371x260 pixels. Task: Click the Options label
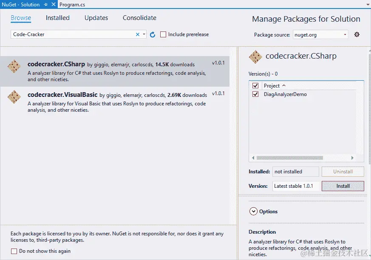(x=268, y=212)
